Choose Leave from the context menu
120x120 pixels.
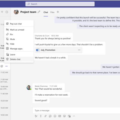tap(19, 55)
